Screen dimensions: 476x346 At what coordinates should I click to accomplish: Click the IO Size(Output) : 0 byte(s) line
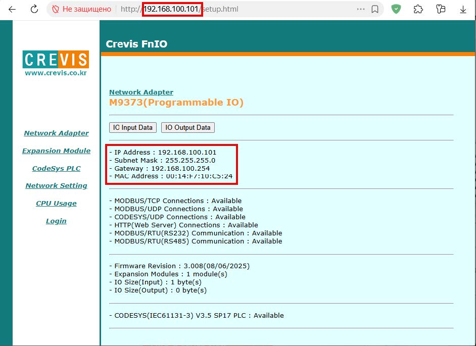158,290
